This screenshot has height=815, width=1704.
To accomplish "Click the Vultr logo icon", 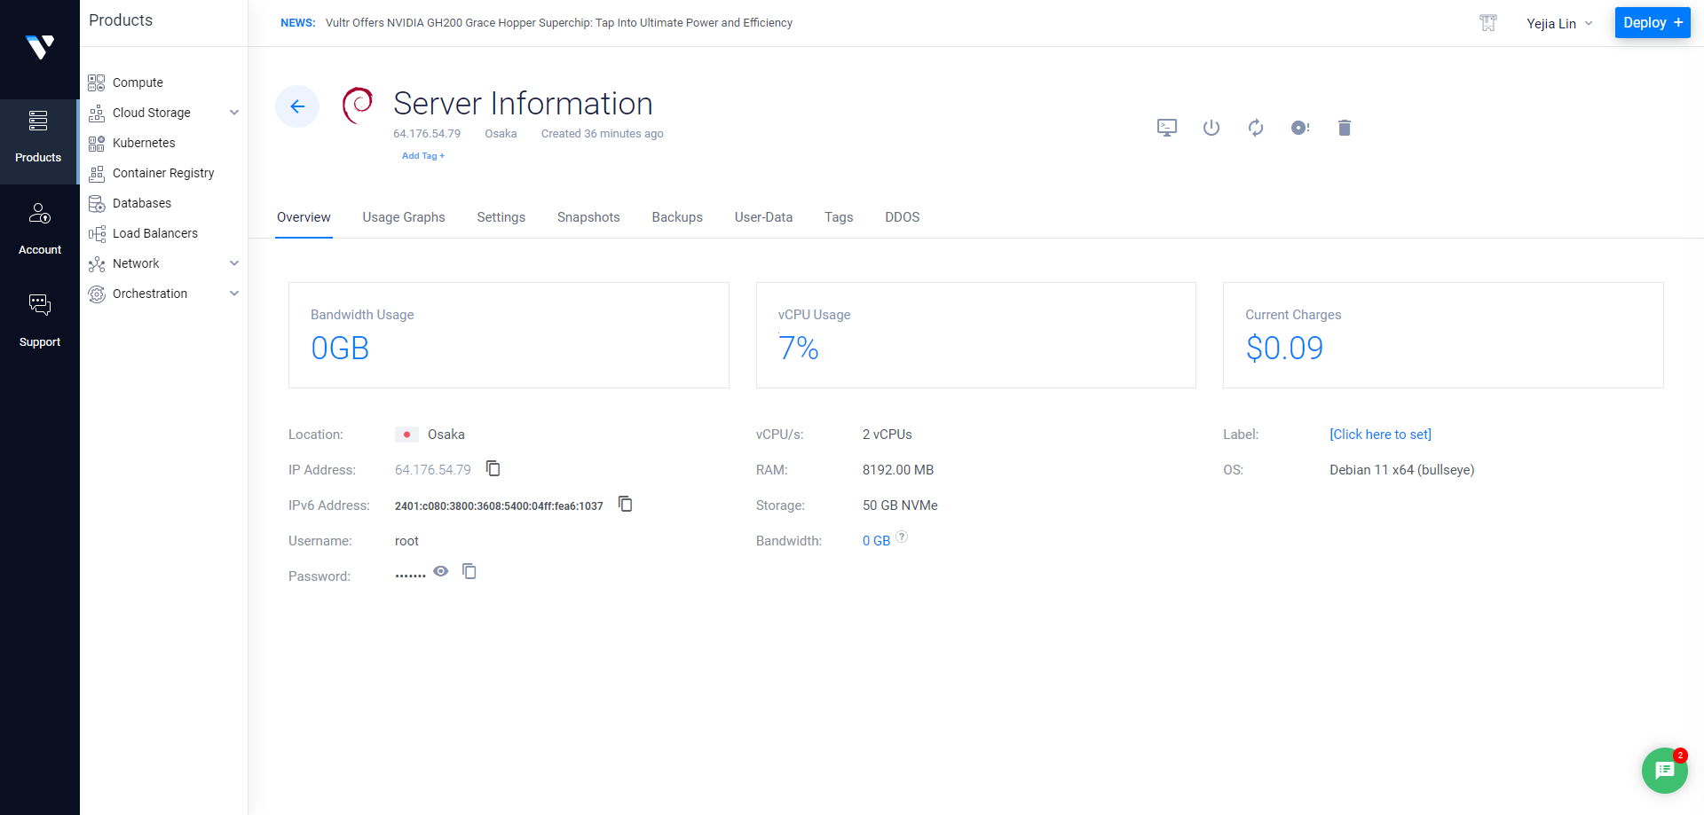I will pos(40,46).
